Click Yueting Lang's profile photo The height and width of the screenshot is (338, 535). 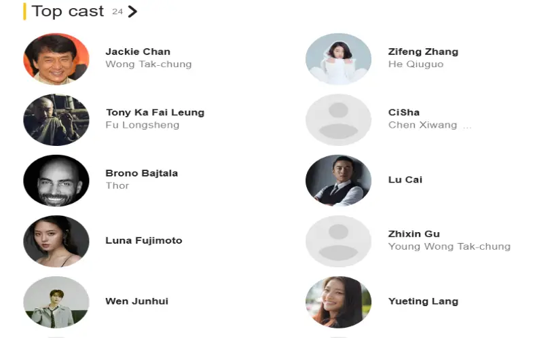[x=338, y=302]
